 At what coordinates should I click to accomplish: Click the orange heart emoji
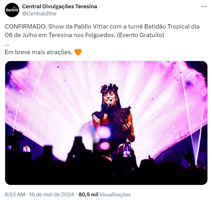[78, 52]
